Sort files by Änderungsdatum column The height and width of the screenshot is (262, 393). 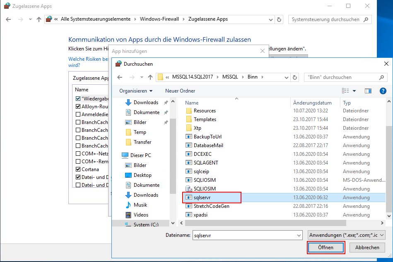point(312,103)
